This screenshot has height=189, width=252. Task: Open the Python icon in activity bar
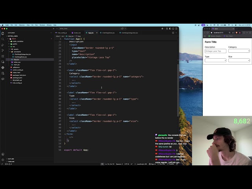[3, 67]
